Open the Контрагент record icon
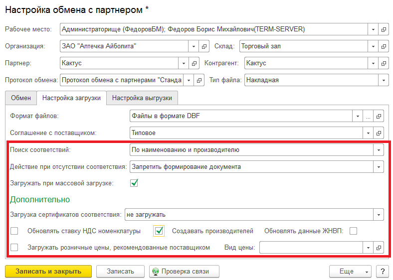Image resolution: width=393 pixels, height=280 pixels. click(384, 63)
